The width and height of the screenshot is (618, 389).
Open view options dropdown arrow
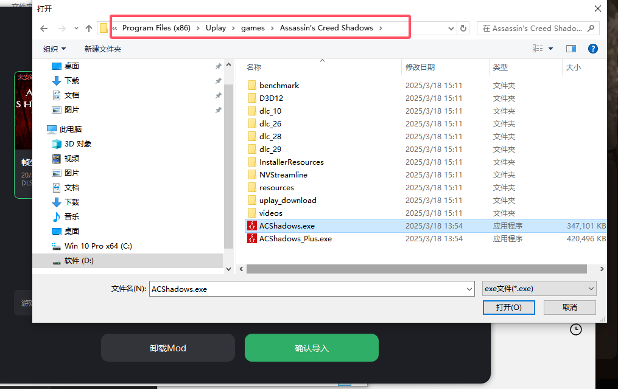(x=550, y=49)
